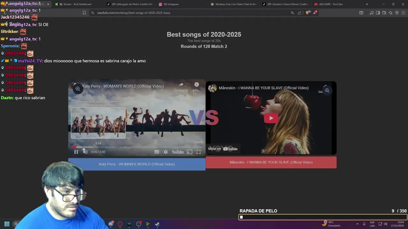Play the Måneskin video
The height and width of the screenshot is (229, 408).
[271, 118]
